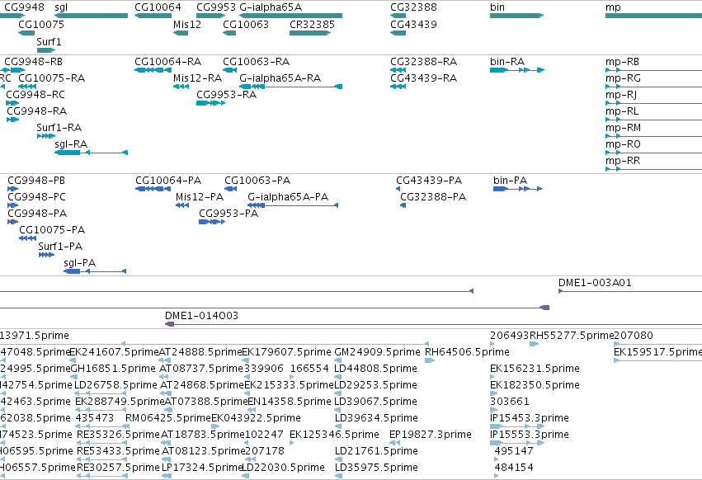The height and width of the screenshot is (480, 702).
Task: Click the CG9948-PB protein label
Action: pyautogui.click(x=36, y=181)
